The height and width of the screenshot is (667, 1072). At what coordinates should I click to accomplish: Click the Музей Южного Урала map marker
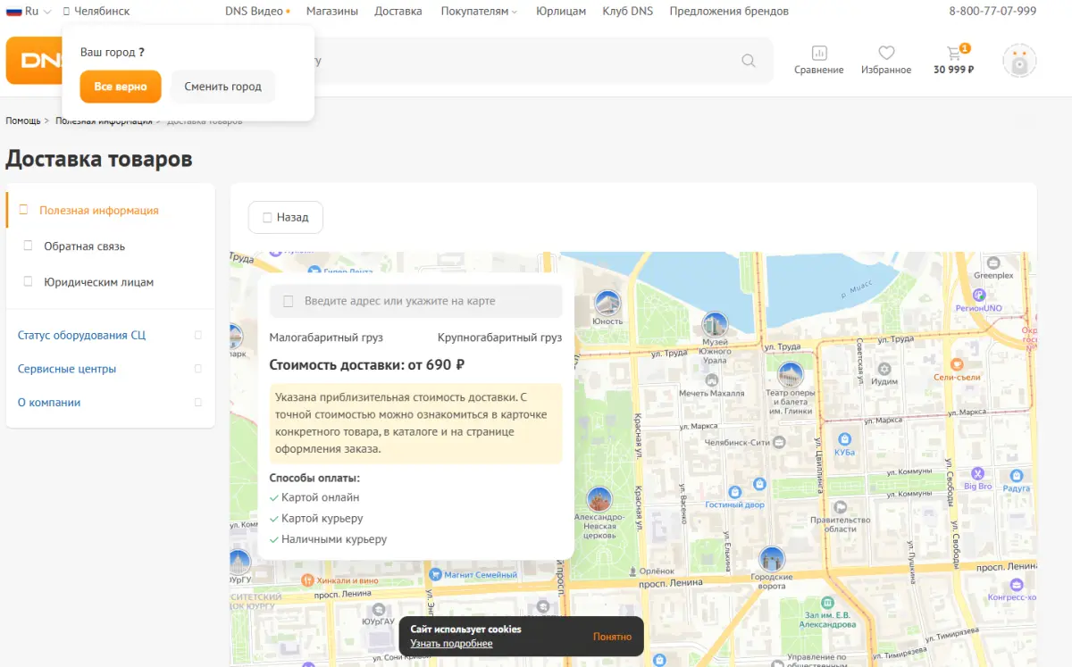point(715,325)
